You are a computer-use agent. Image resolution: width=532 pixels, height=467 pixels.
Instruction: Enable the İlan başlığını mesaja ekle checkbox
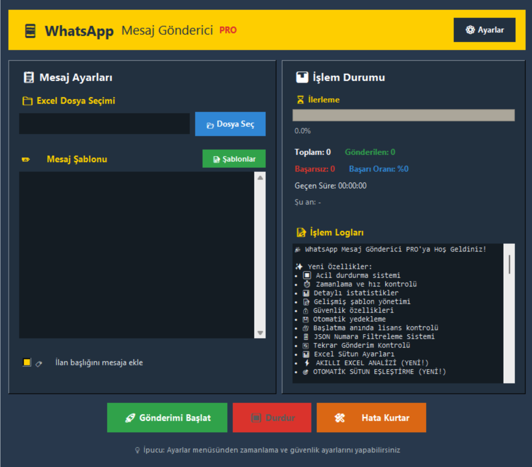pos(27,362)
